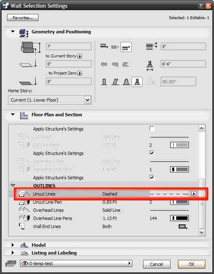This screenshot has width=214, height=274.
Task: Uncheck the second Apply Structure's Settings checkbox
Action: coord(152,153)
